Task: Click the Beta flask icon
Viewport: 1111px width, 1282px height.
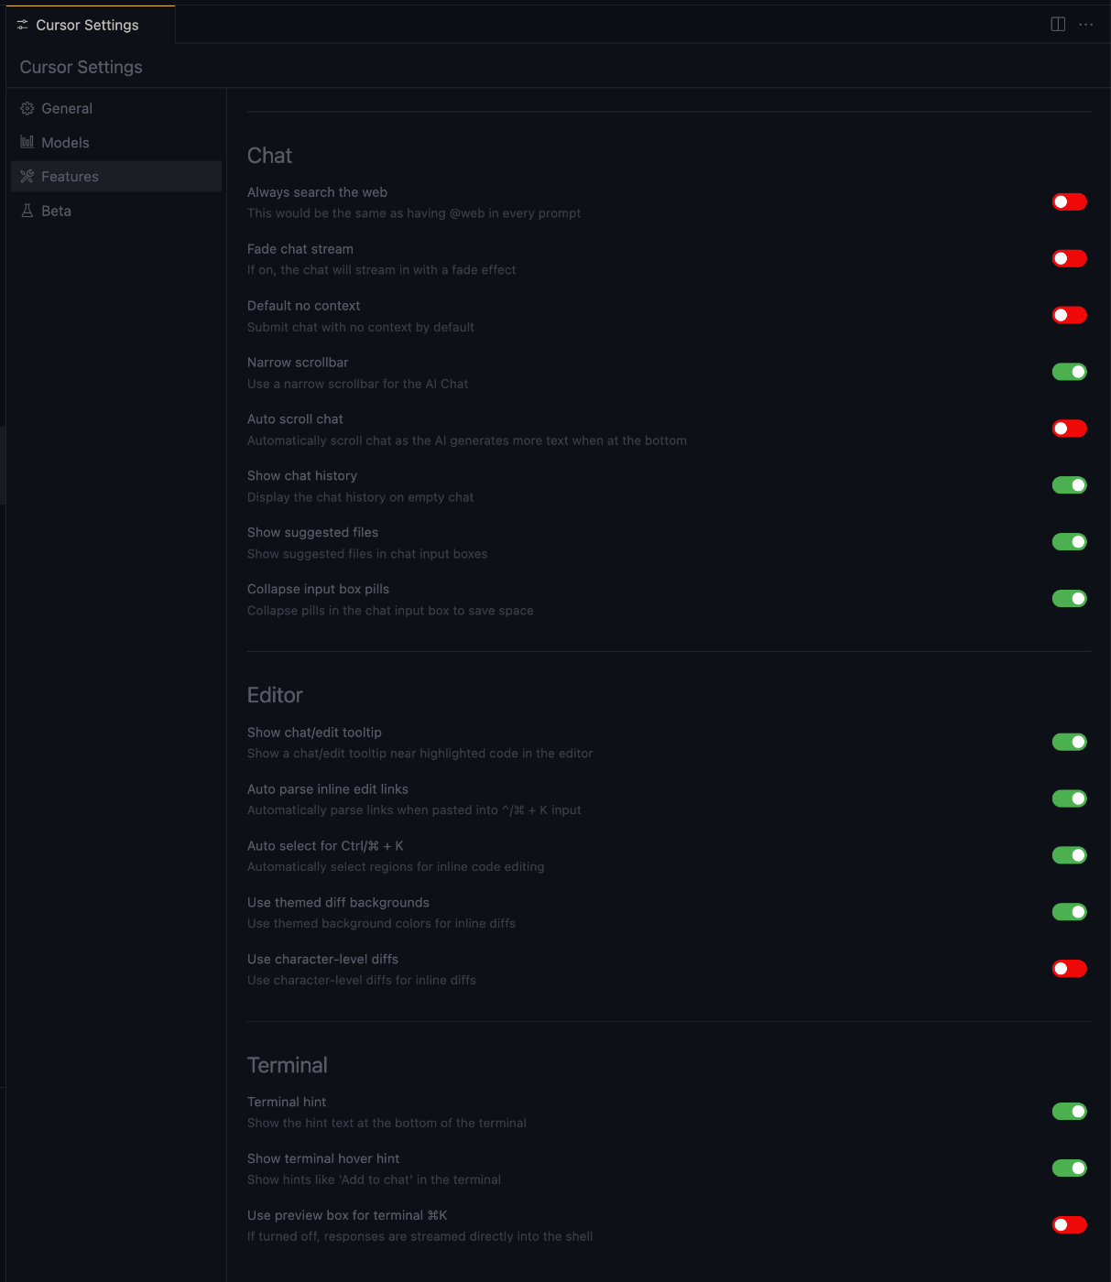Action: [27, 211]
